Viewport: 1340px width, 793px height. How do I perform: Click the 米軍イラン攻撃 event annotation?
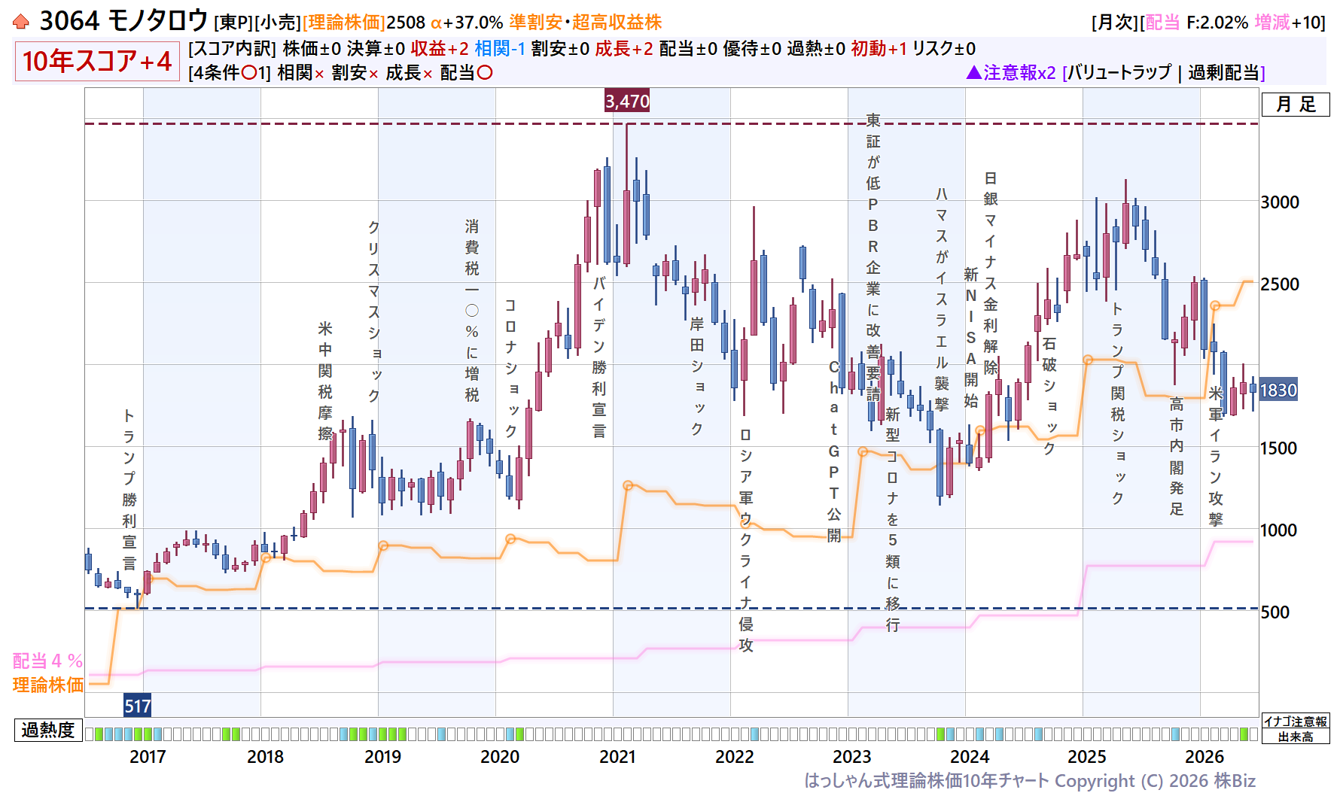[1216, 457]
